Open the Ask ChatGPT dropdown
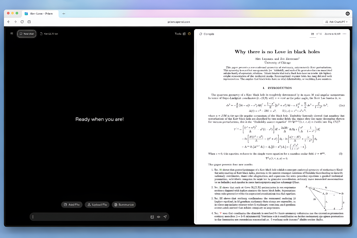Viewport: 357px width, 238px height. (x=337, y=22)
